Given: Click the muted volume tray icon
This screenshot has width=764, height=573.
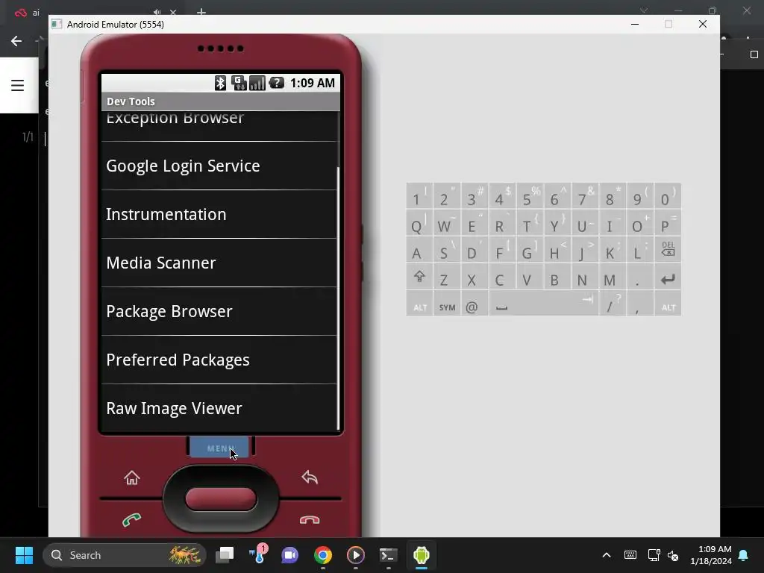Looking at the screenshot, I should point(673,555).
